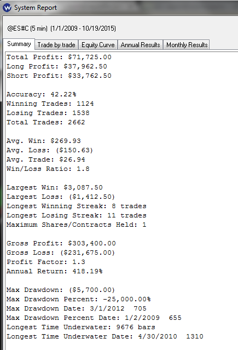Click the Profit Factor 1.3 line
Viewport: 238px width, 350px height.
46,262
